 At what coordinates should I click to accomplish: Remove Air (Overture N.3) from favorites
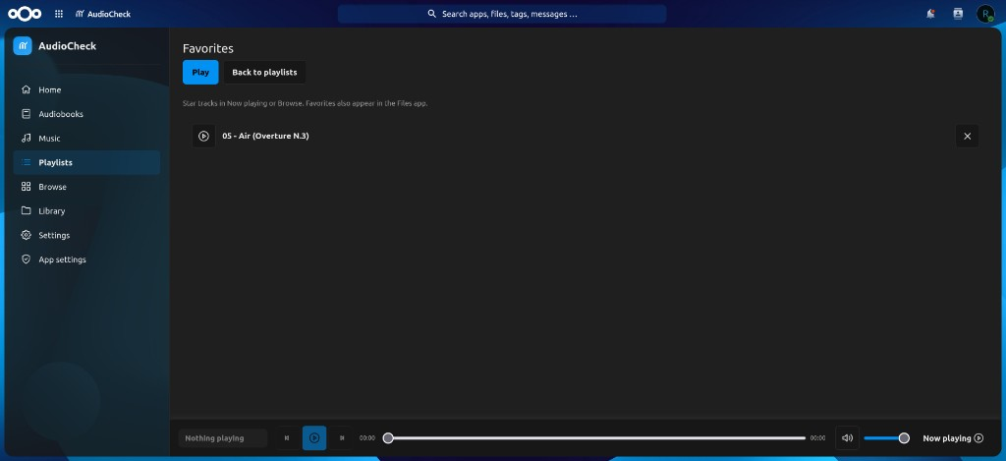point(968,136)
